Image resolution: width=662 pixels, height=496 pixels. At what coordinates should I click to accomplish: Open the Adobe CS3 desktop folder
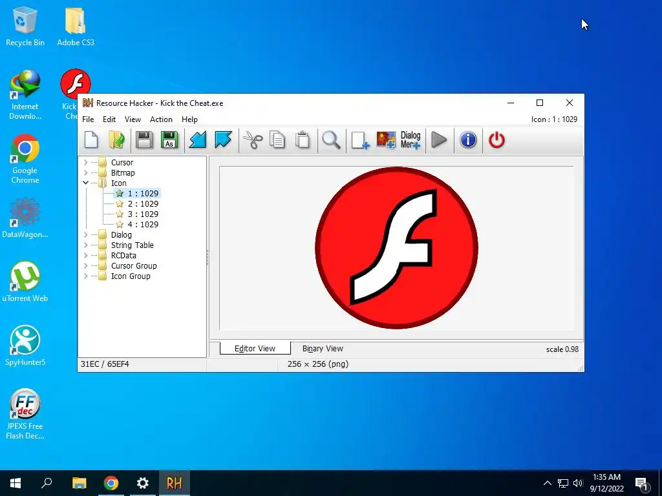(x=76, y=27)
